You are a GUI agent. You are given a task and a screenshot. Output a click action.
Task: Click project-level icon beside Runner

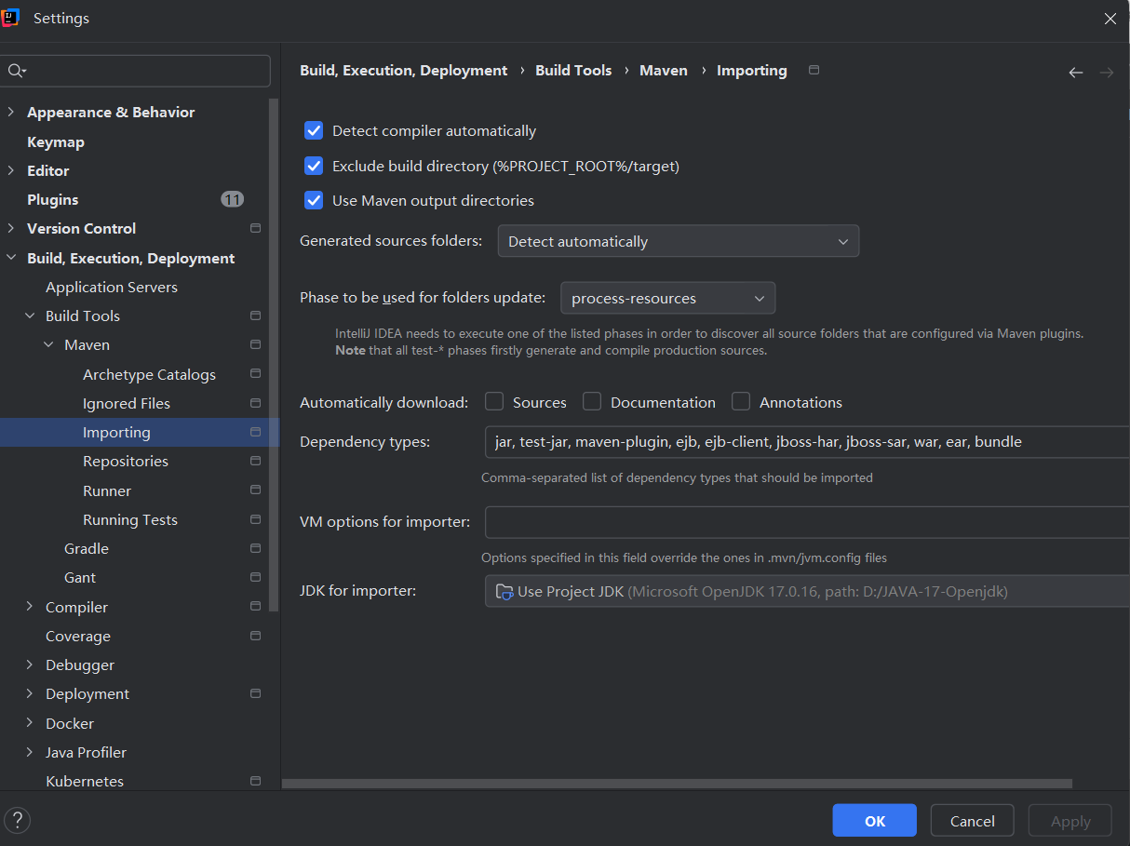click(x=255, y=490)
